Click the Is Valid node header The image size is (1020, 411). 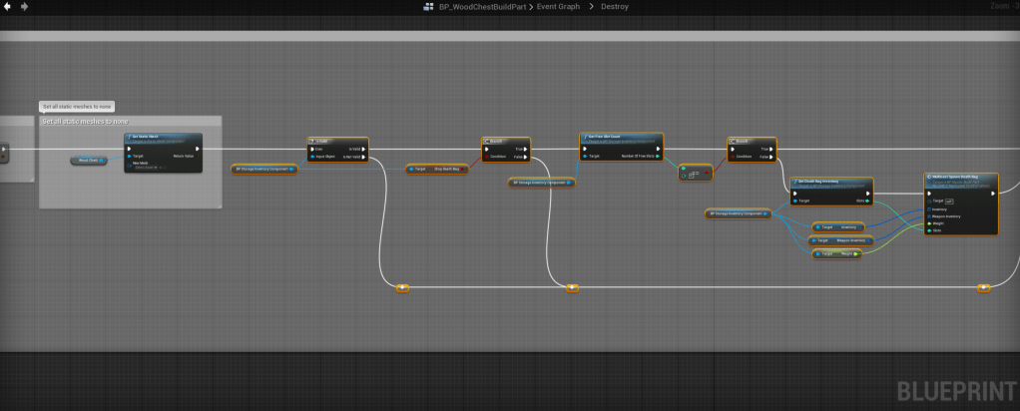(x=337, y=142)
